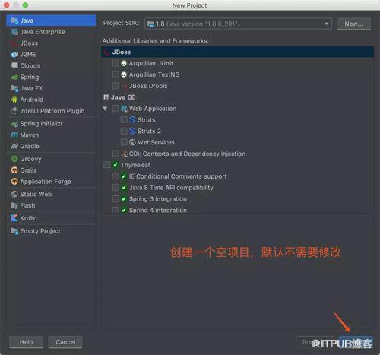The image size is (380, 355).
Task: Click the Web Application icon
Action: point(124,109)
